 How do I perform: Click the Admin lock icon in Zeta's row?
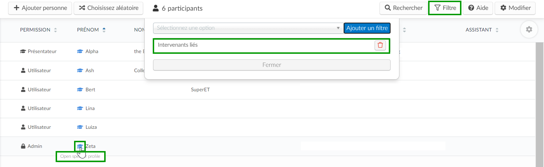(23, 146)
